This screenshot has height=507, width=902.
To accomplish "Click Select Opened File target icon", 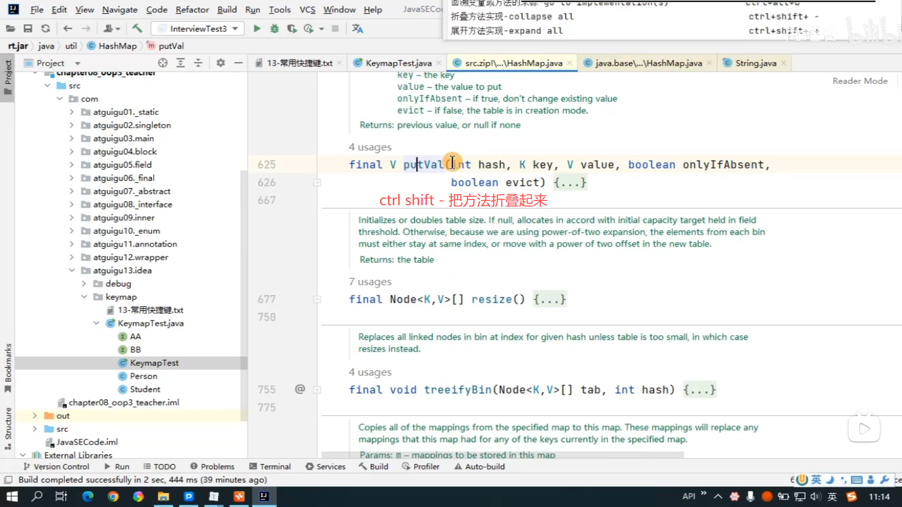I will 163,63.
